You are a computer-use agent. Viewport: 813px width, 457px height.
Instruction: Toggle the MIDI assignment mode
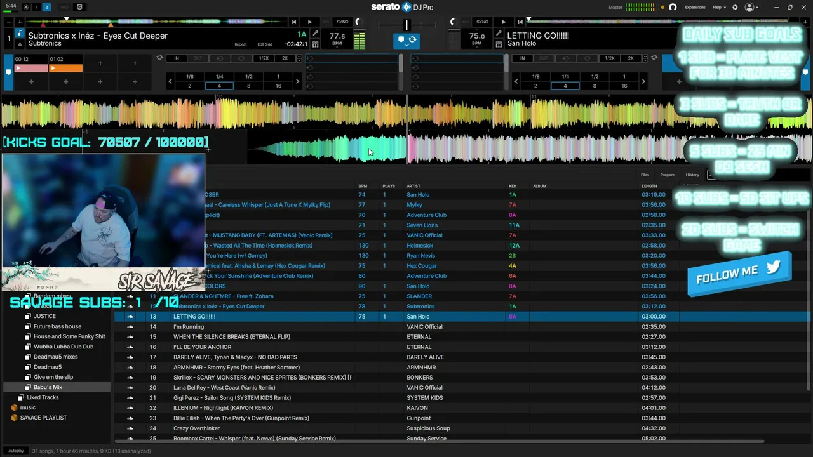(65, 7)
